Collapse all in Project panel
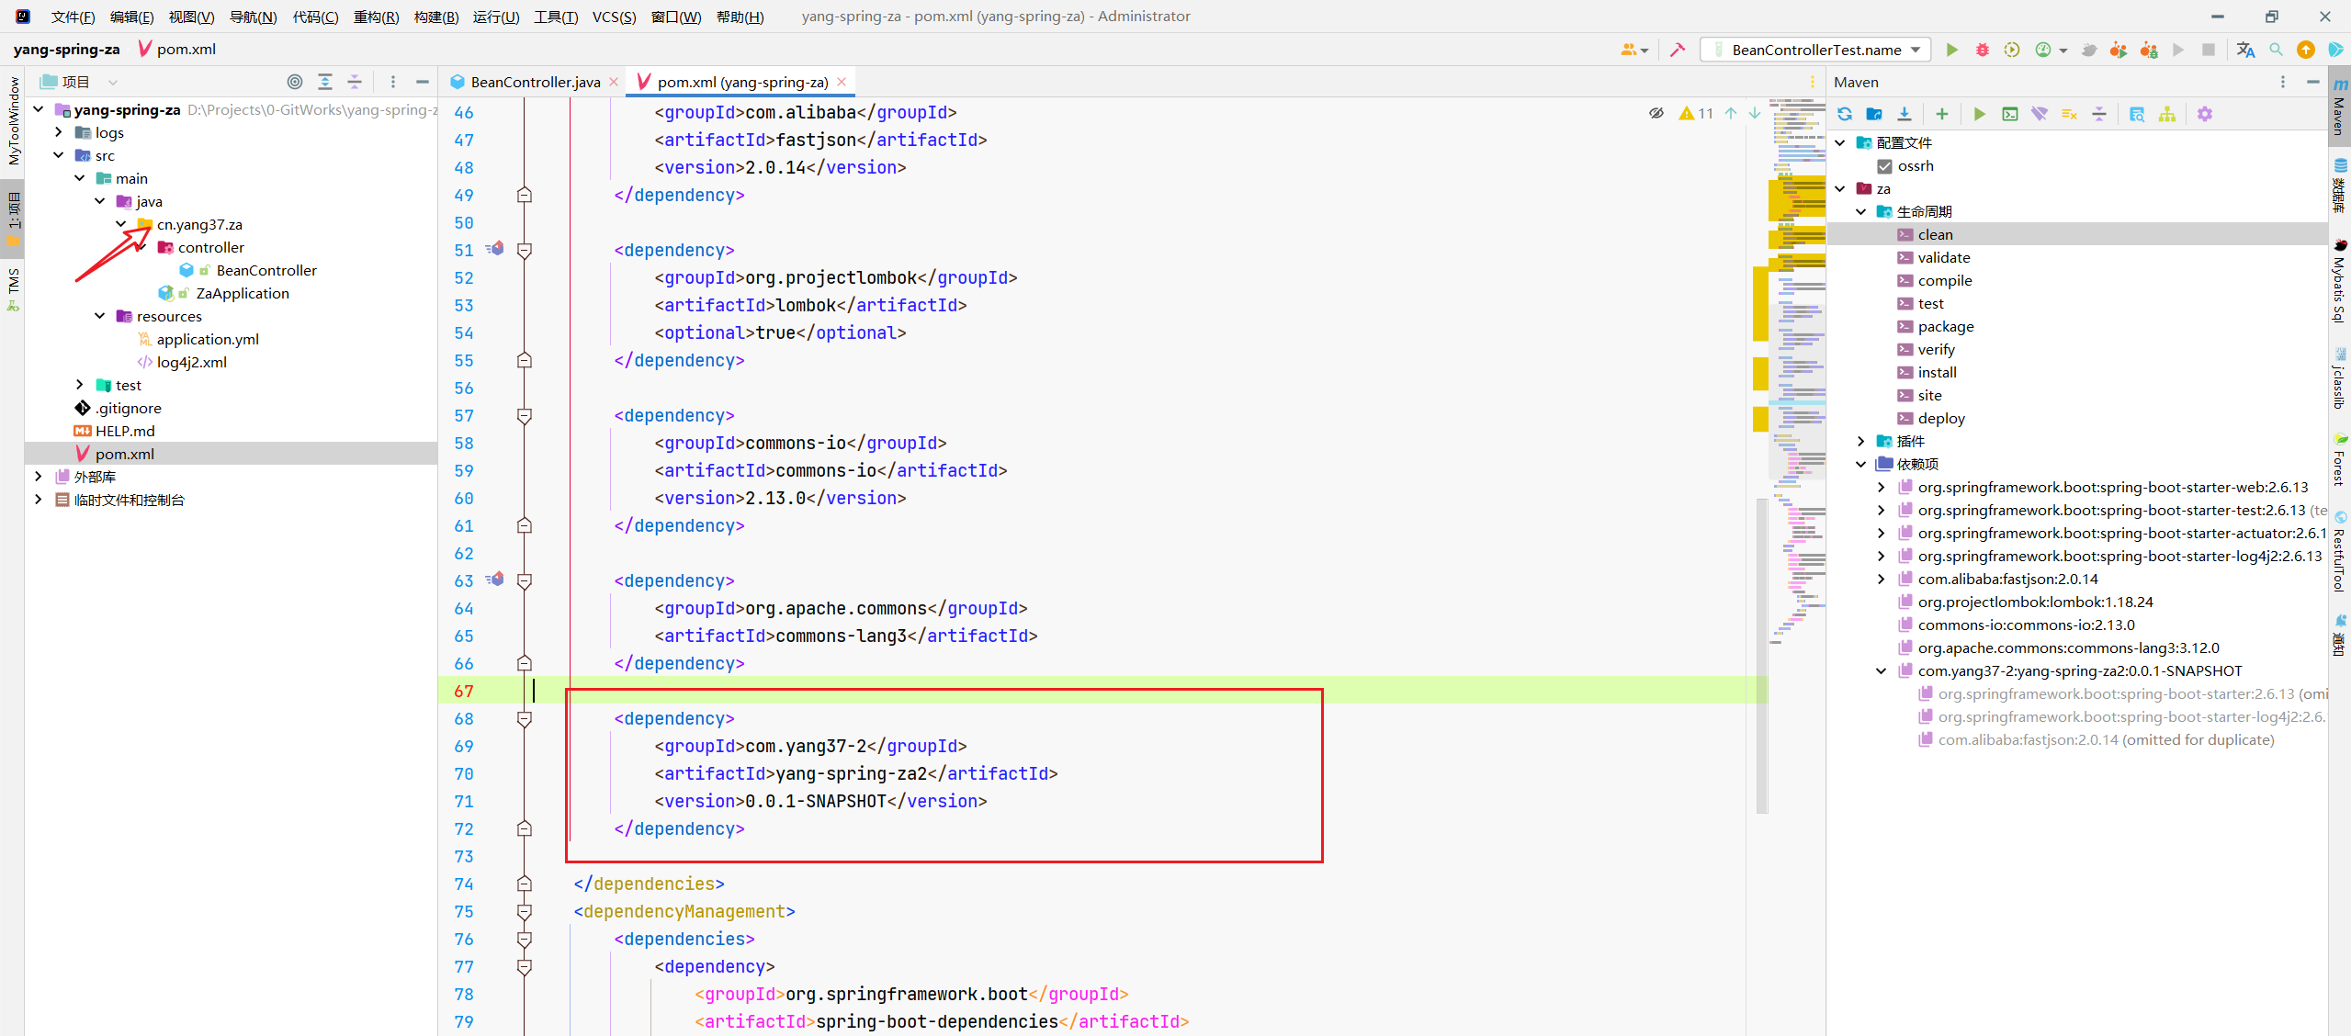The width and height of the screenshot is (2351, 1036). 355,82
